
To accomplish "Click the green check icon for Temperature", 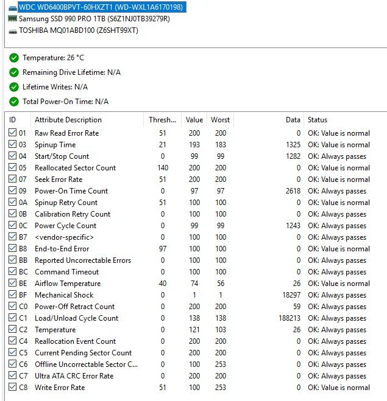I will click(x=14, y=58).
